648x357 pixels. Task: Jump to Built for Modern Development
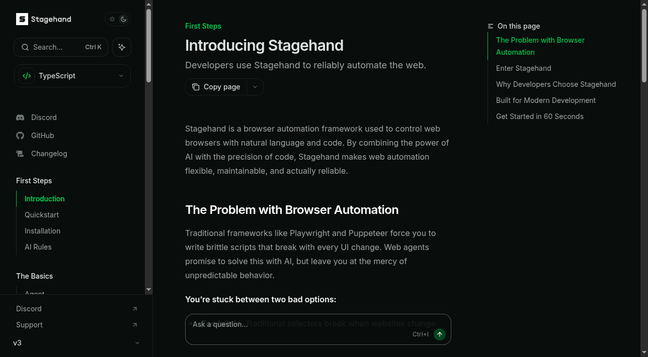coord(546,100)
